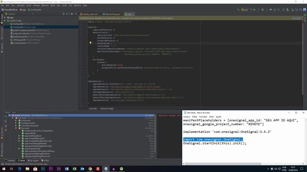Open the Edit menu
Screen dimensions: 307x172
[x=8, y=5]
